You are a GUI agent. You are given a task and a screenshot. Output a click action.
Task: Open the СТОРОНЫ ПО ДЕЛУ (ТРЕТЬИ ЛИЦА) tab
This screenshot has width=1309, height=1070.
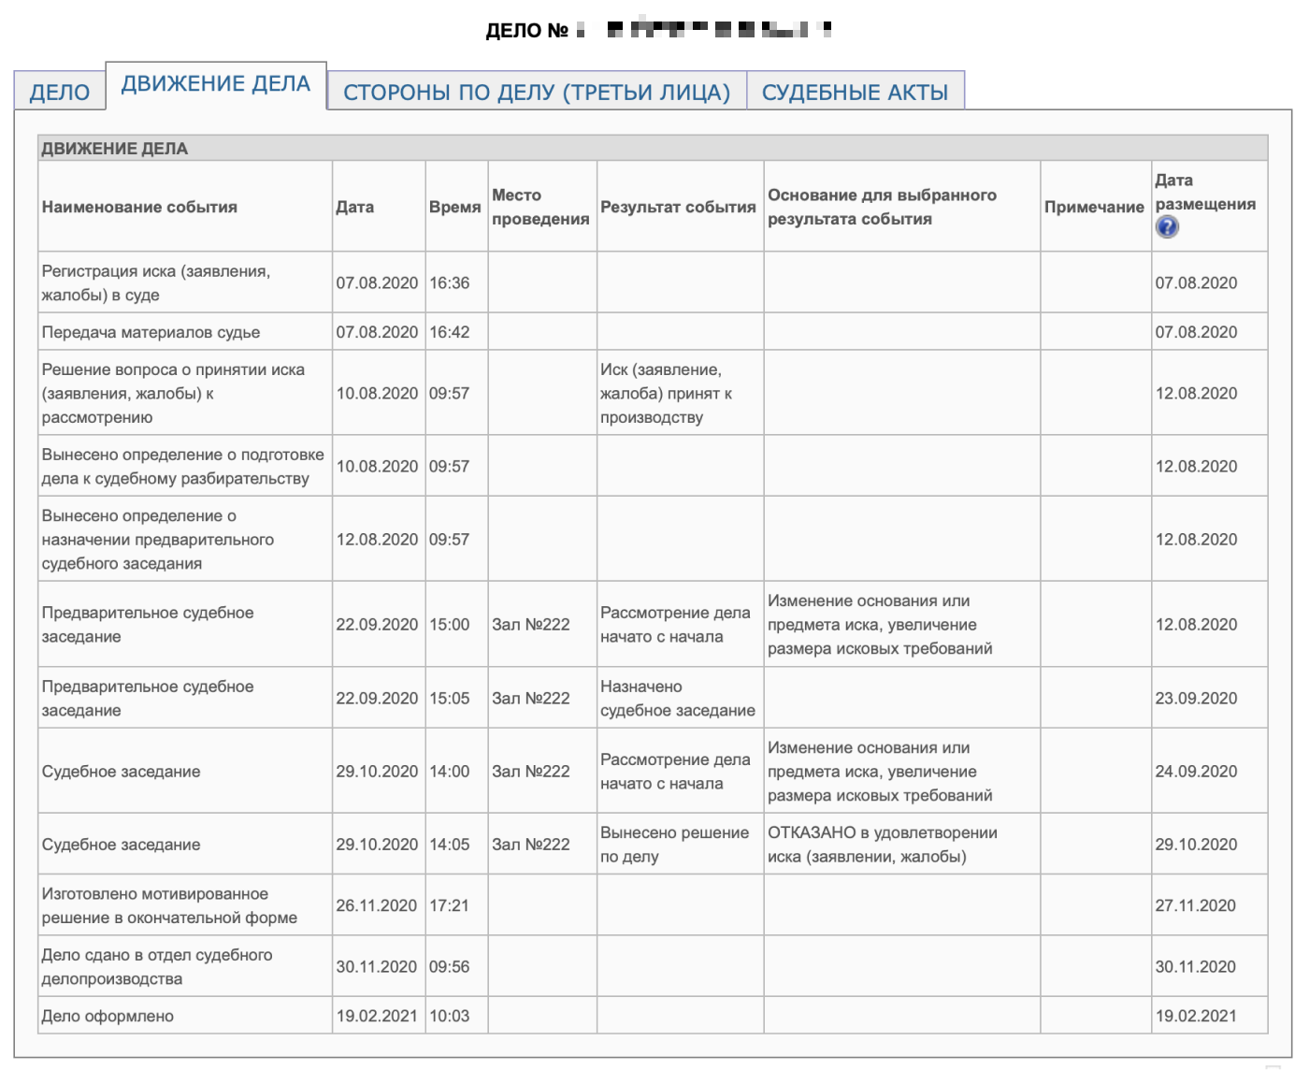pos(537,92)
